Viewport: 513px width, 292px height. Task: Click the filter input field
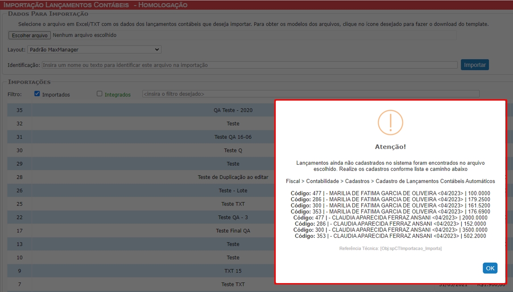click(311, 94)
